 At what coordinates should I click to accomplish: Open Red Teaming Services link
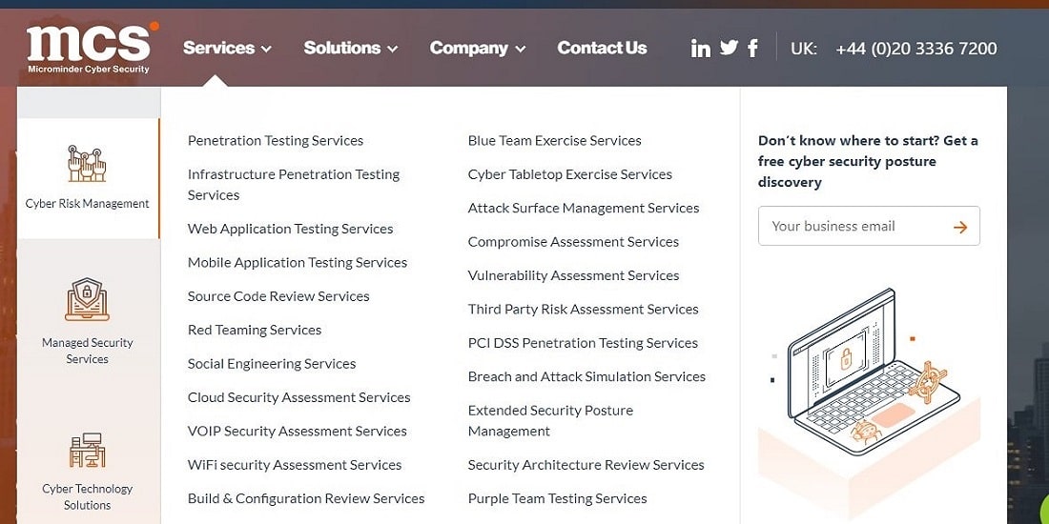tap(255, 330)
